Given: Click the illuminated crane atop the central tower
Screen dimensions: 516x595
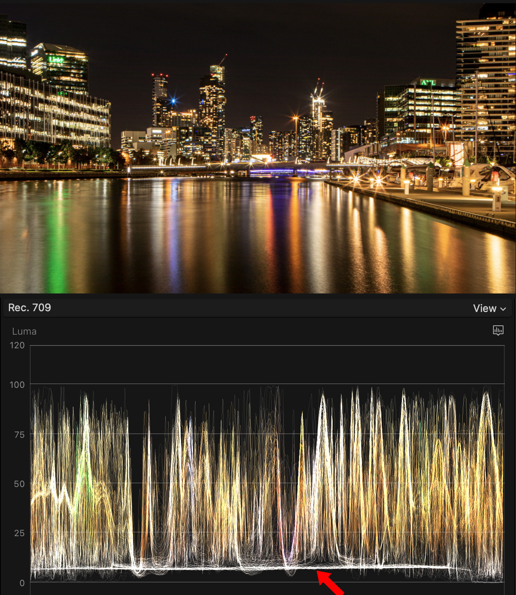Looking at the screenshot, I should click(318, 89).
